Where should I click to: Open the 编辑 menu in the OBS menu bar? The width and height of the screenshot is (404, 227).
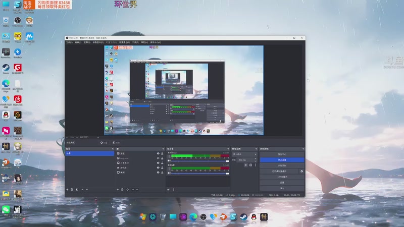[78, 42]
